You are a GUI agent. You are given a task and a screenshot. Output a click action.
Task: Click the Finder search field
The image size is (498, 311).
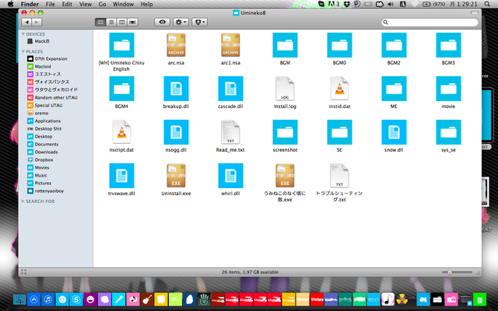point(430,23)
